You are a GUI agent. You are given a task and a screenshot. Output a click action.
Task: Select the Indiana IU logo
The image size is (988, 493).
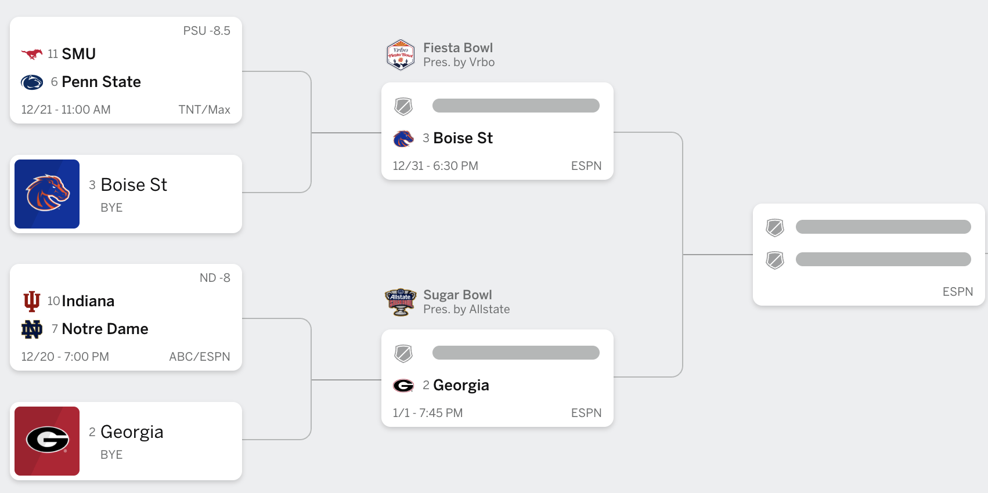point(32,301)
